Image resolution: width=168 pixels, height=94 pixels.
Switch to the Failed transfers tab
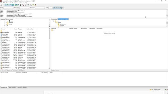click(x=12, y=87)
